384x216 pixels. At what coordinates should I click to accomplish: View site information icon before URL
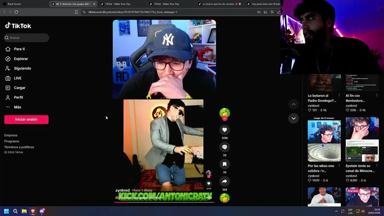[84, 12]
